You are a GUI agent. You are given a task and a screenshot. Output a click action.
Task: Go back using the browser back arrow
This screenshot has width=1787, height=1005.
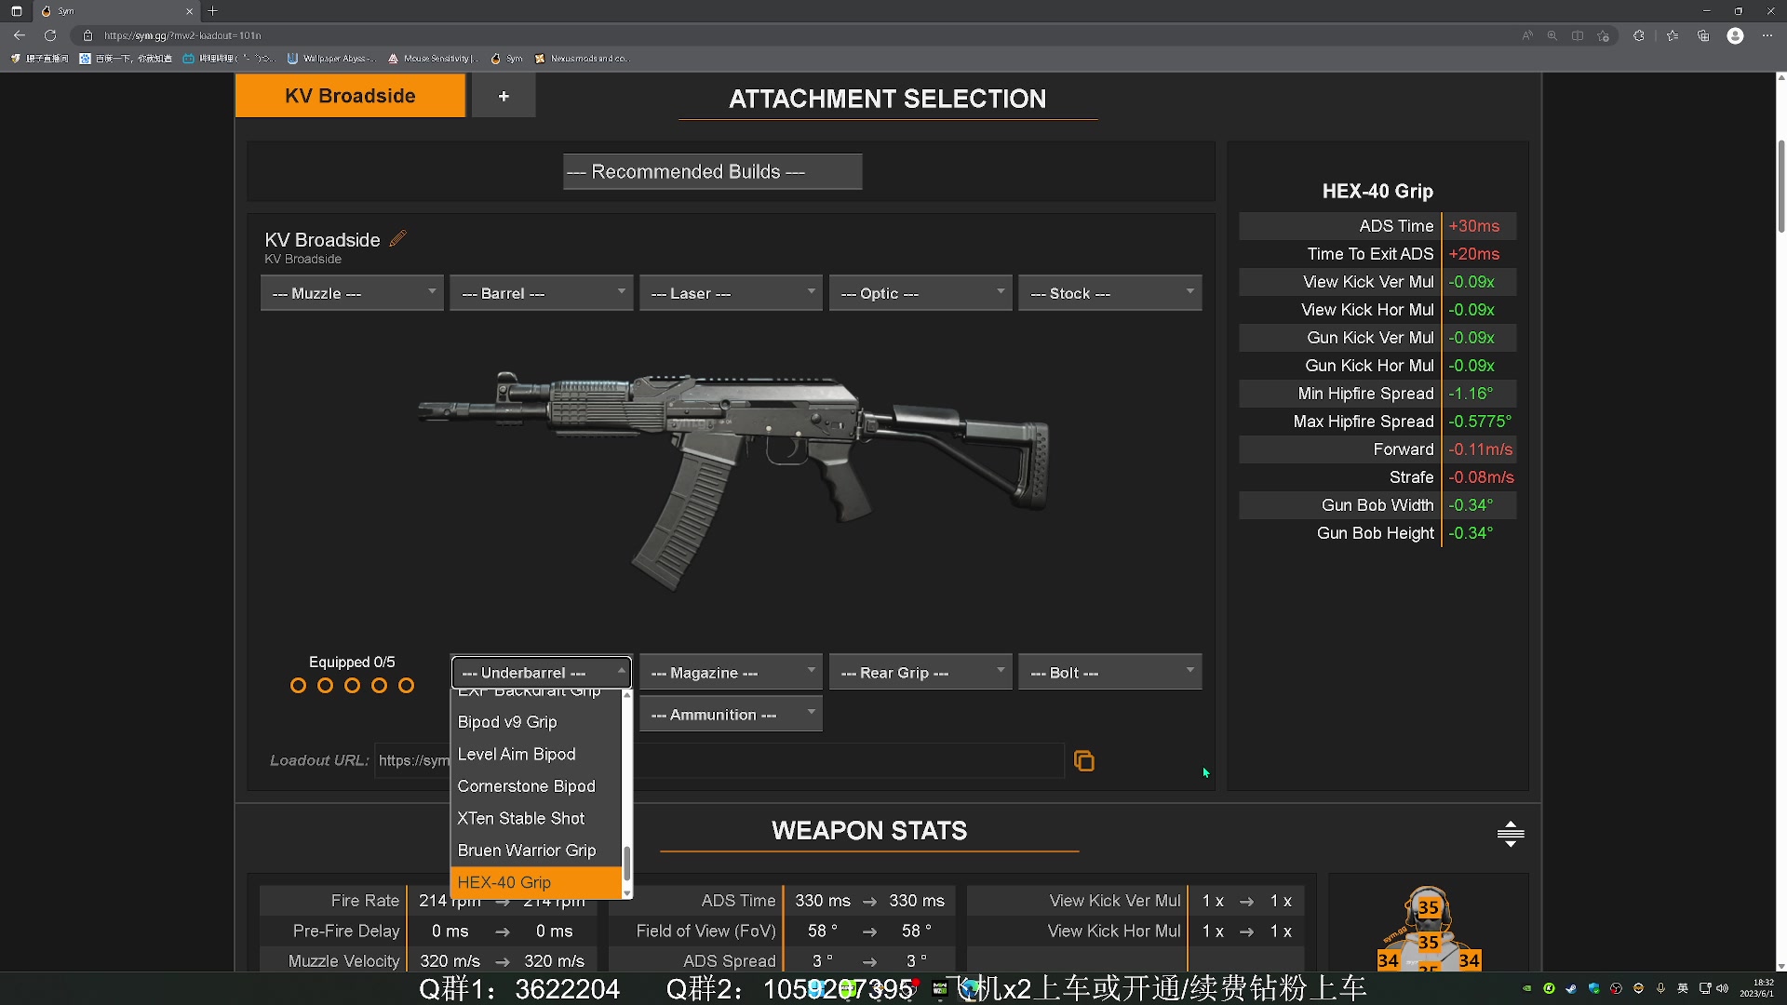[x=20, y=35]
